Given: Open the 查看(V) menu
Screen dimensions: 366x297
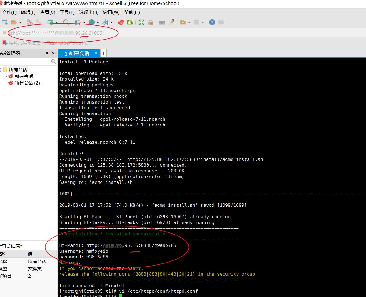Looking at the screenshot, I should tap(48, 12).
